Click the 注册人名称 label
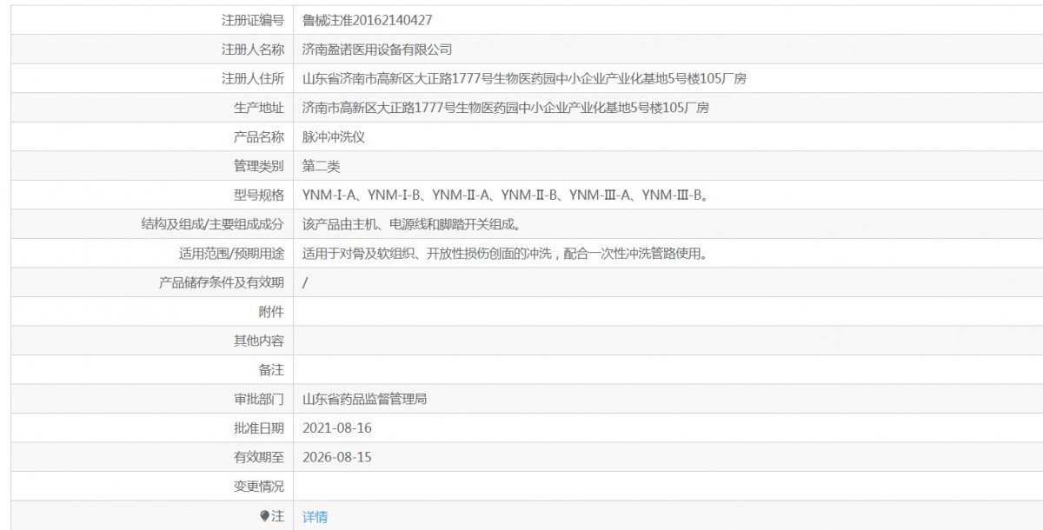Viewport: 1043px width, 530px height. 253,50
